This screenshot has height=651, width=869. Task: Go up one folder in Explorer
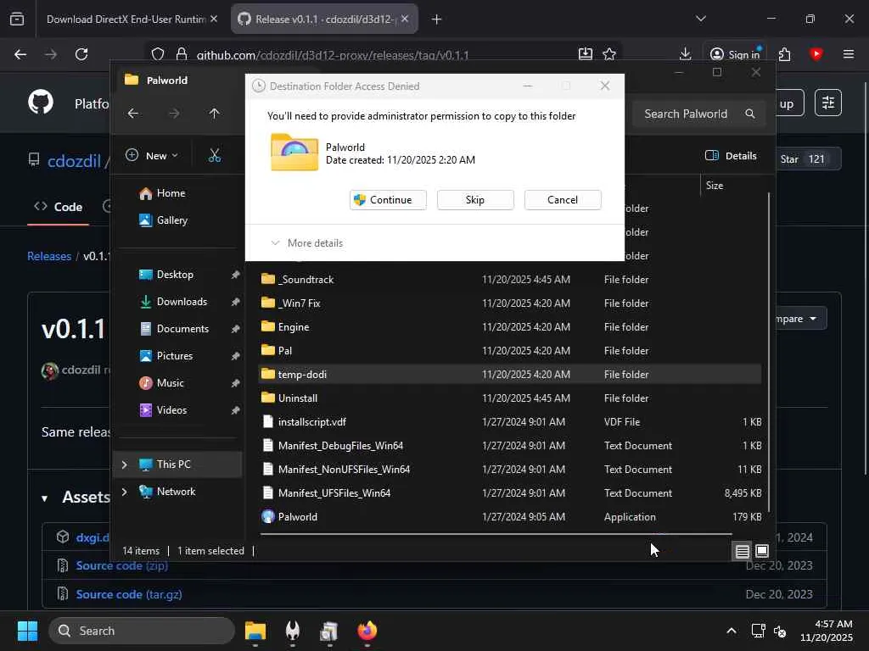click(215, 114)
